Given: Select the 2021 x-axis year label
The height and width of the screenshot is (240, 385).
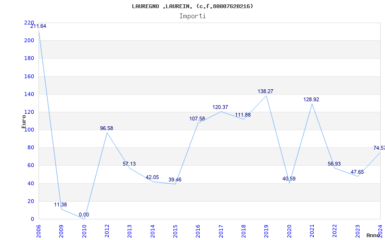Looking at the screenshot, I should tap(312, 231).
